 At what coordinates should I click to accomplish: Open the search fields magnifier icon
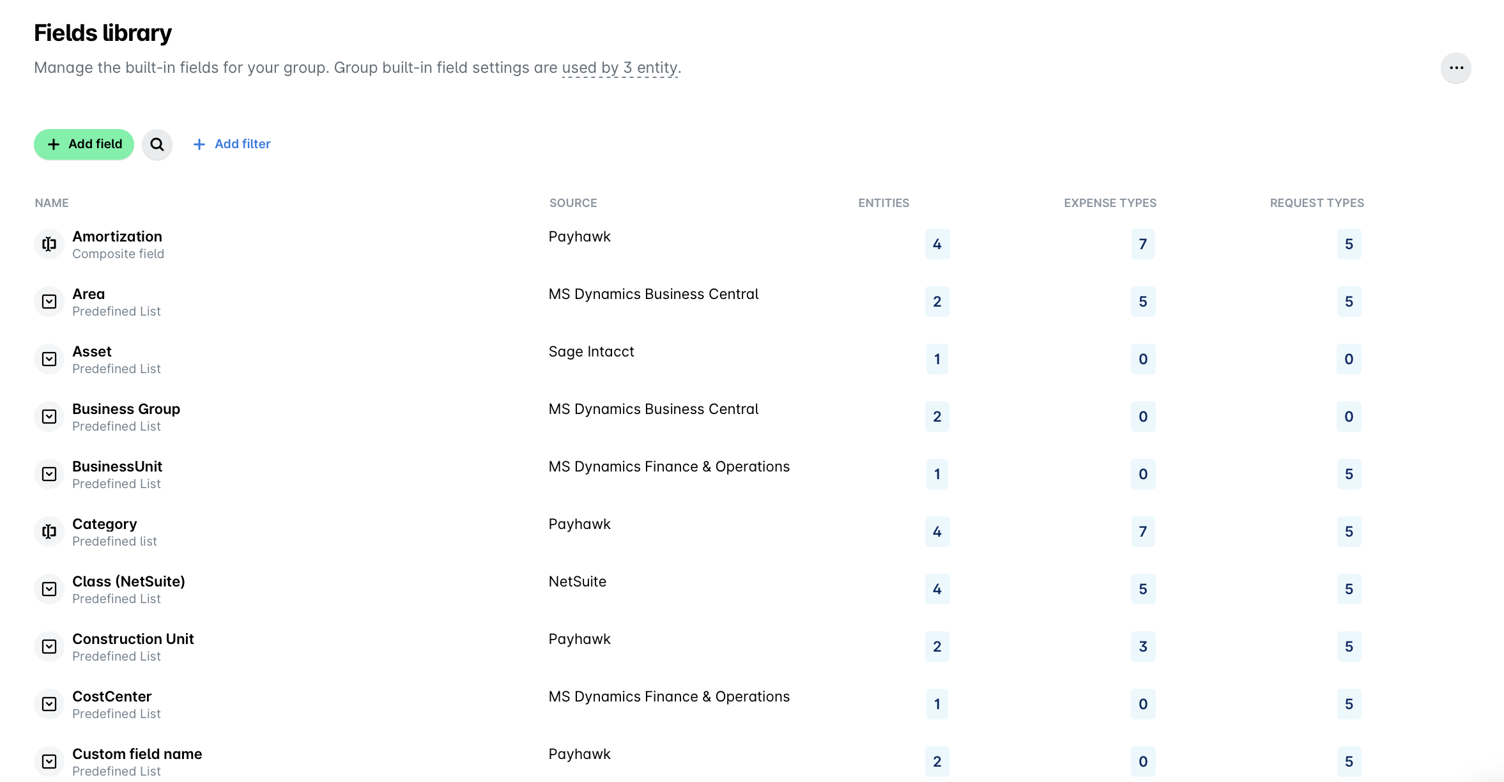157,144
